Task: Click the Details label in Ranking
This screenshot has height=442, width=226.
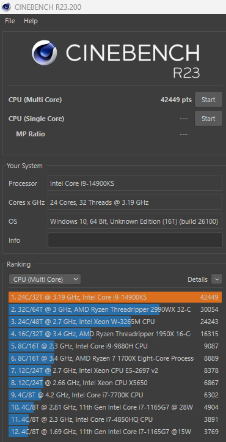Action: tap(197, 279)
